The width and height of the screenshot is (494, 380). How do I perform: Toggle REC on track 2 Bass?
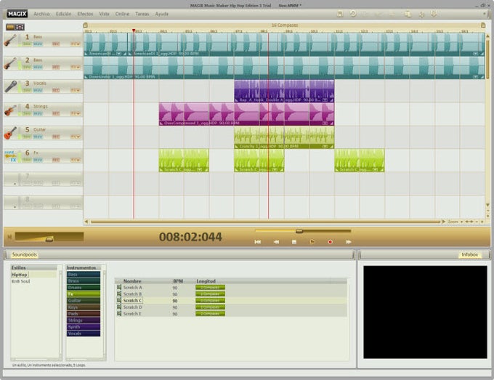coord(56,67)
